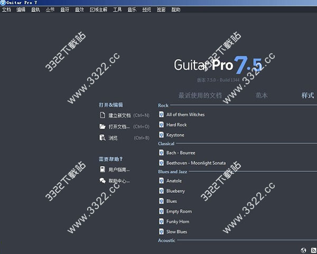Click the file icon beside Anatole

point(161,181)
